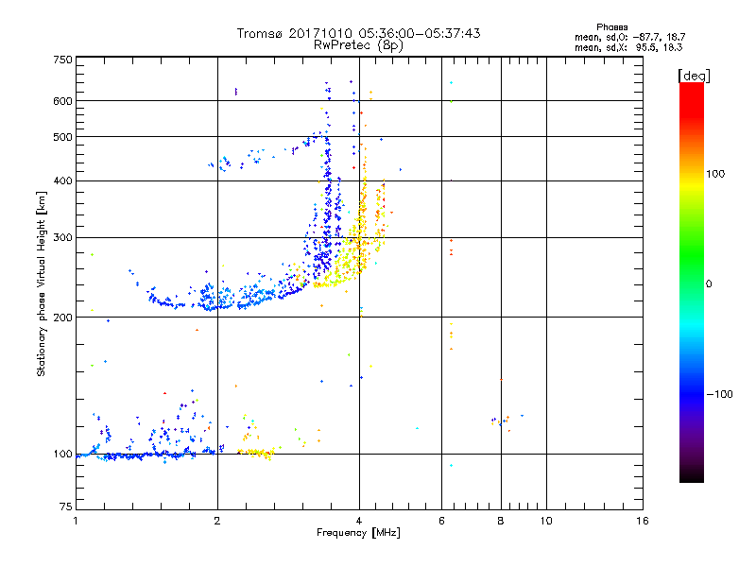The image size is (756, 567).
Task: Click the y-axis '400' tick label
Action: pos(62,180)
